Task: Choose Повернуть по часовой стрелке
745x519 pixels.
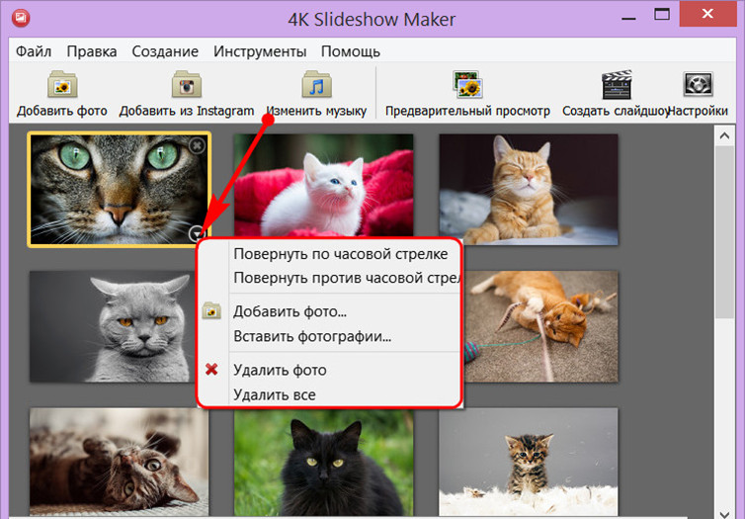Action: (x=341, y=254)
